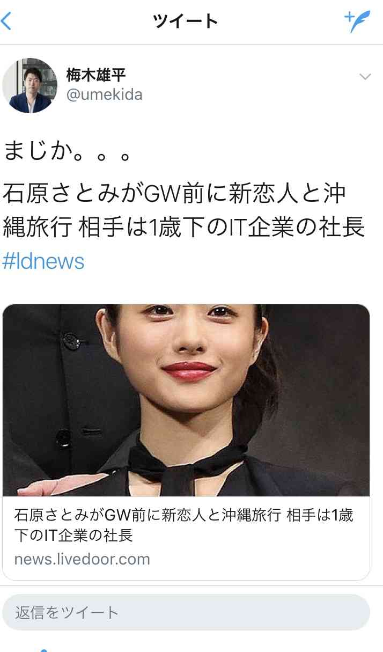This screenshot has width=383, height=652.
Task: Compose a new tweet with feather icon
Action: pyautogui.click(x=357, y=21)
